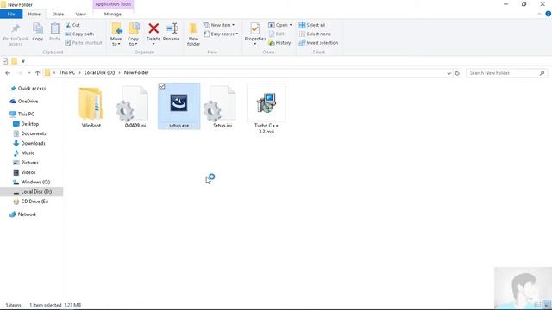Click New Folder in address path
Viewport: 552px width, 310px height.
click(136, 72)
